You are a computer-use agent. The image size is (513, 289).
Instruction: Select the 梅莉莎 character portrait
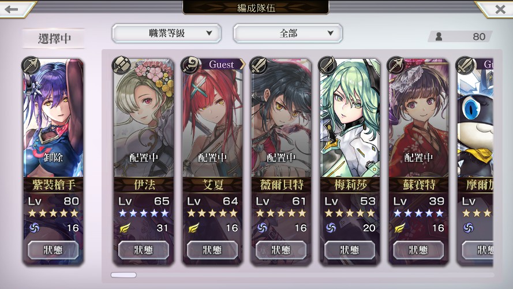tap(350, 118)
